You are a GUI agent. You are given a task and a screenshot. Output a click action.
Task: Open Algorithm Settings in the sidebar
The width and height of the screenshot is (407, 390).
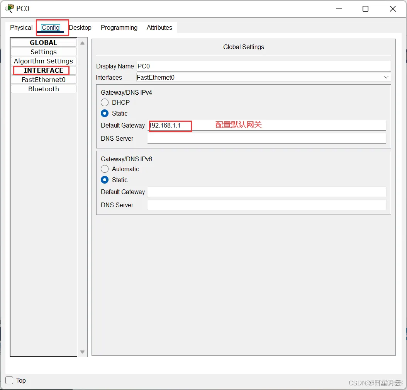tap(44, 61)
